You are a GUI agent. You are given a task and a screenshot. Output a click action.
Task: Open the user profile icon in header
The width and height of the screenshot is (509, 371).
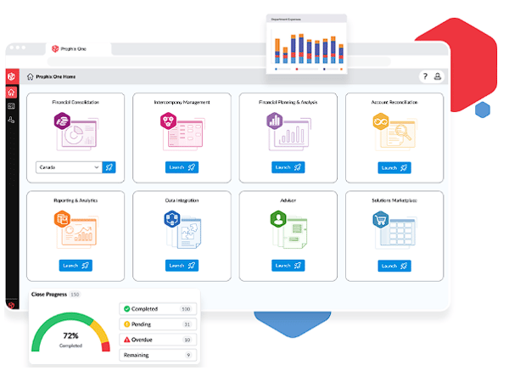tap(438, 76)
